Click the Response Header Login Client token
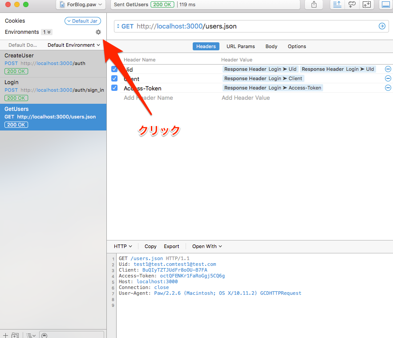393x338 pixels. pyautogui.click(x=263, y=78)
